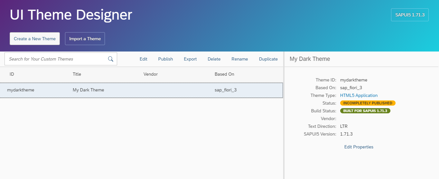Sort by the ID column header
This screenshot has width=439, height=179.
[12, 74]
